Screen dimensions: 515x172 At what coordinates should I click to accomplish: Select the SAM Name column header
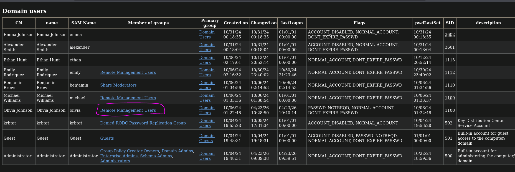83,23
